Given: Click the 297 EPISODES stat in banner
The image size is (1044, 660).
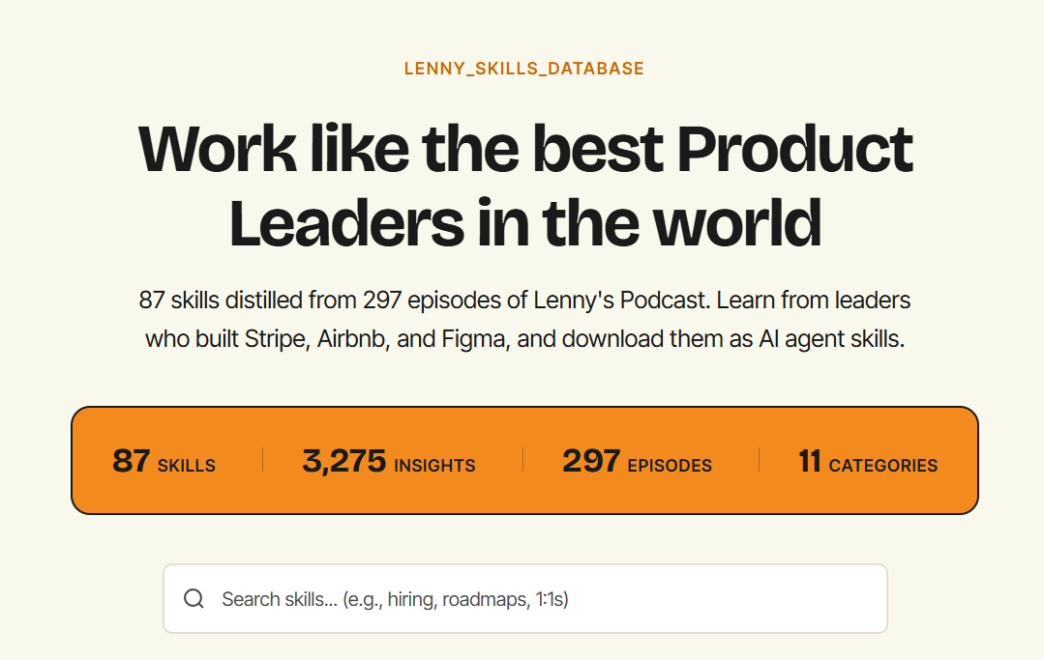Looking at the screenshot, I should pos(637,461).
